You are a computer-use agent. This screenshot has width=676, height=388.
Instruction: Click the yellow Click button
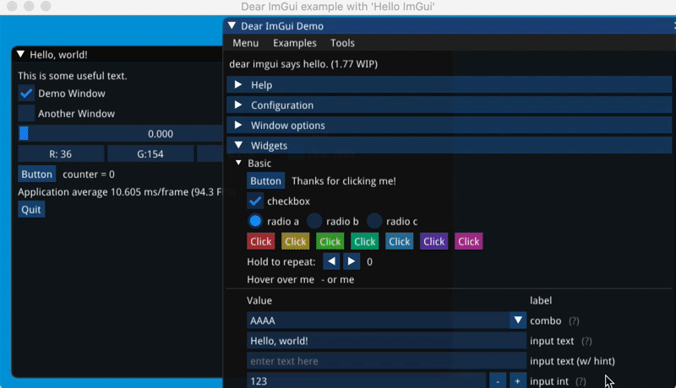pyautogui.click(x=295, y=241)
